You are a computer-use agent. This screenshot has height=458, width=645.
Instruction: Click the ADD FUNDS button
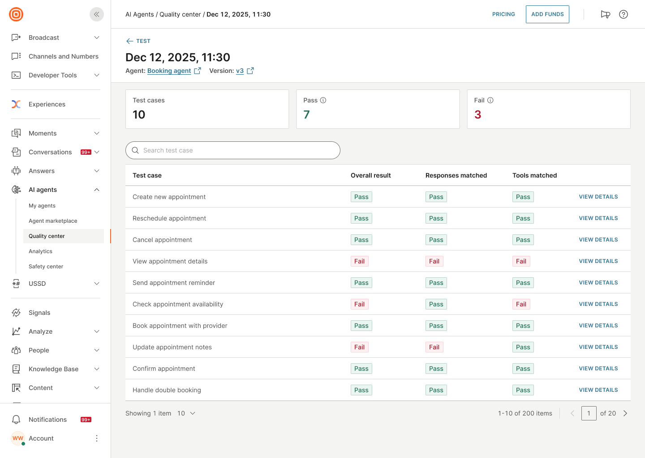(547, 14)
